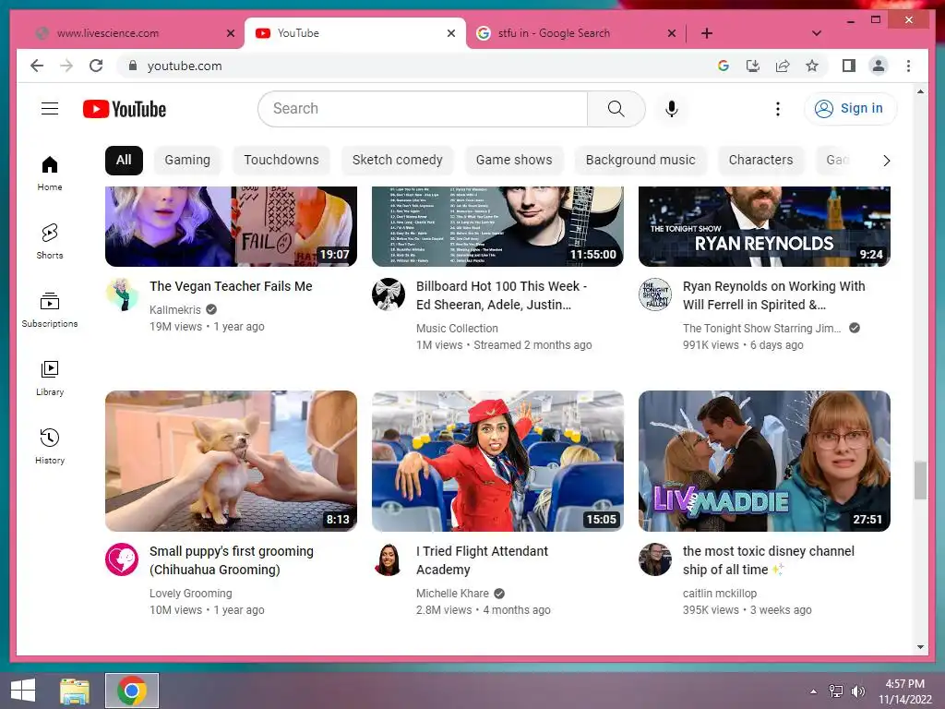The width and height of the screenshot is (945, 709).
Task: Focus the YouTube Search field
Action: pyautogui.click(x=423, y=109)
